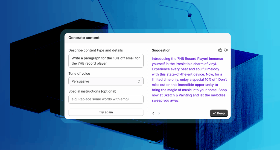The image size is (280, 150).
Task: Go to the next suggestion arrow
Action: coord(159,113)
